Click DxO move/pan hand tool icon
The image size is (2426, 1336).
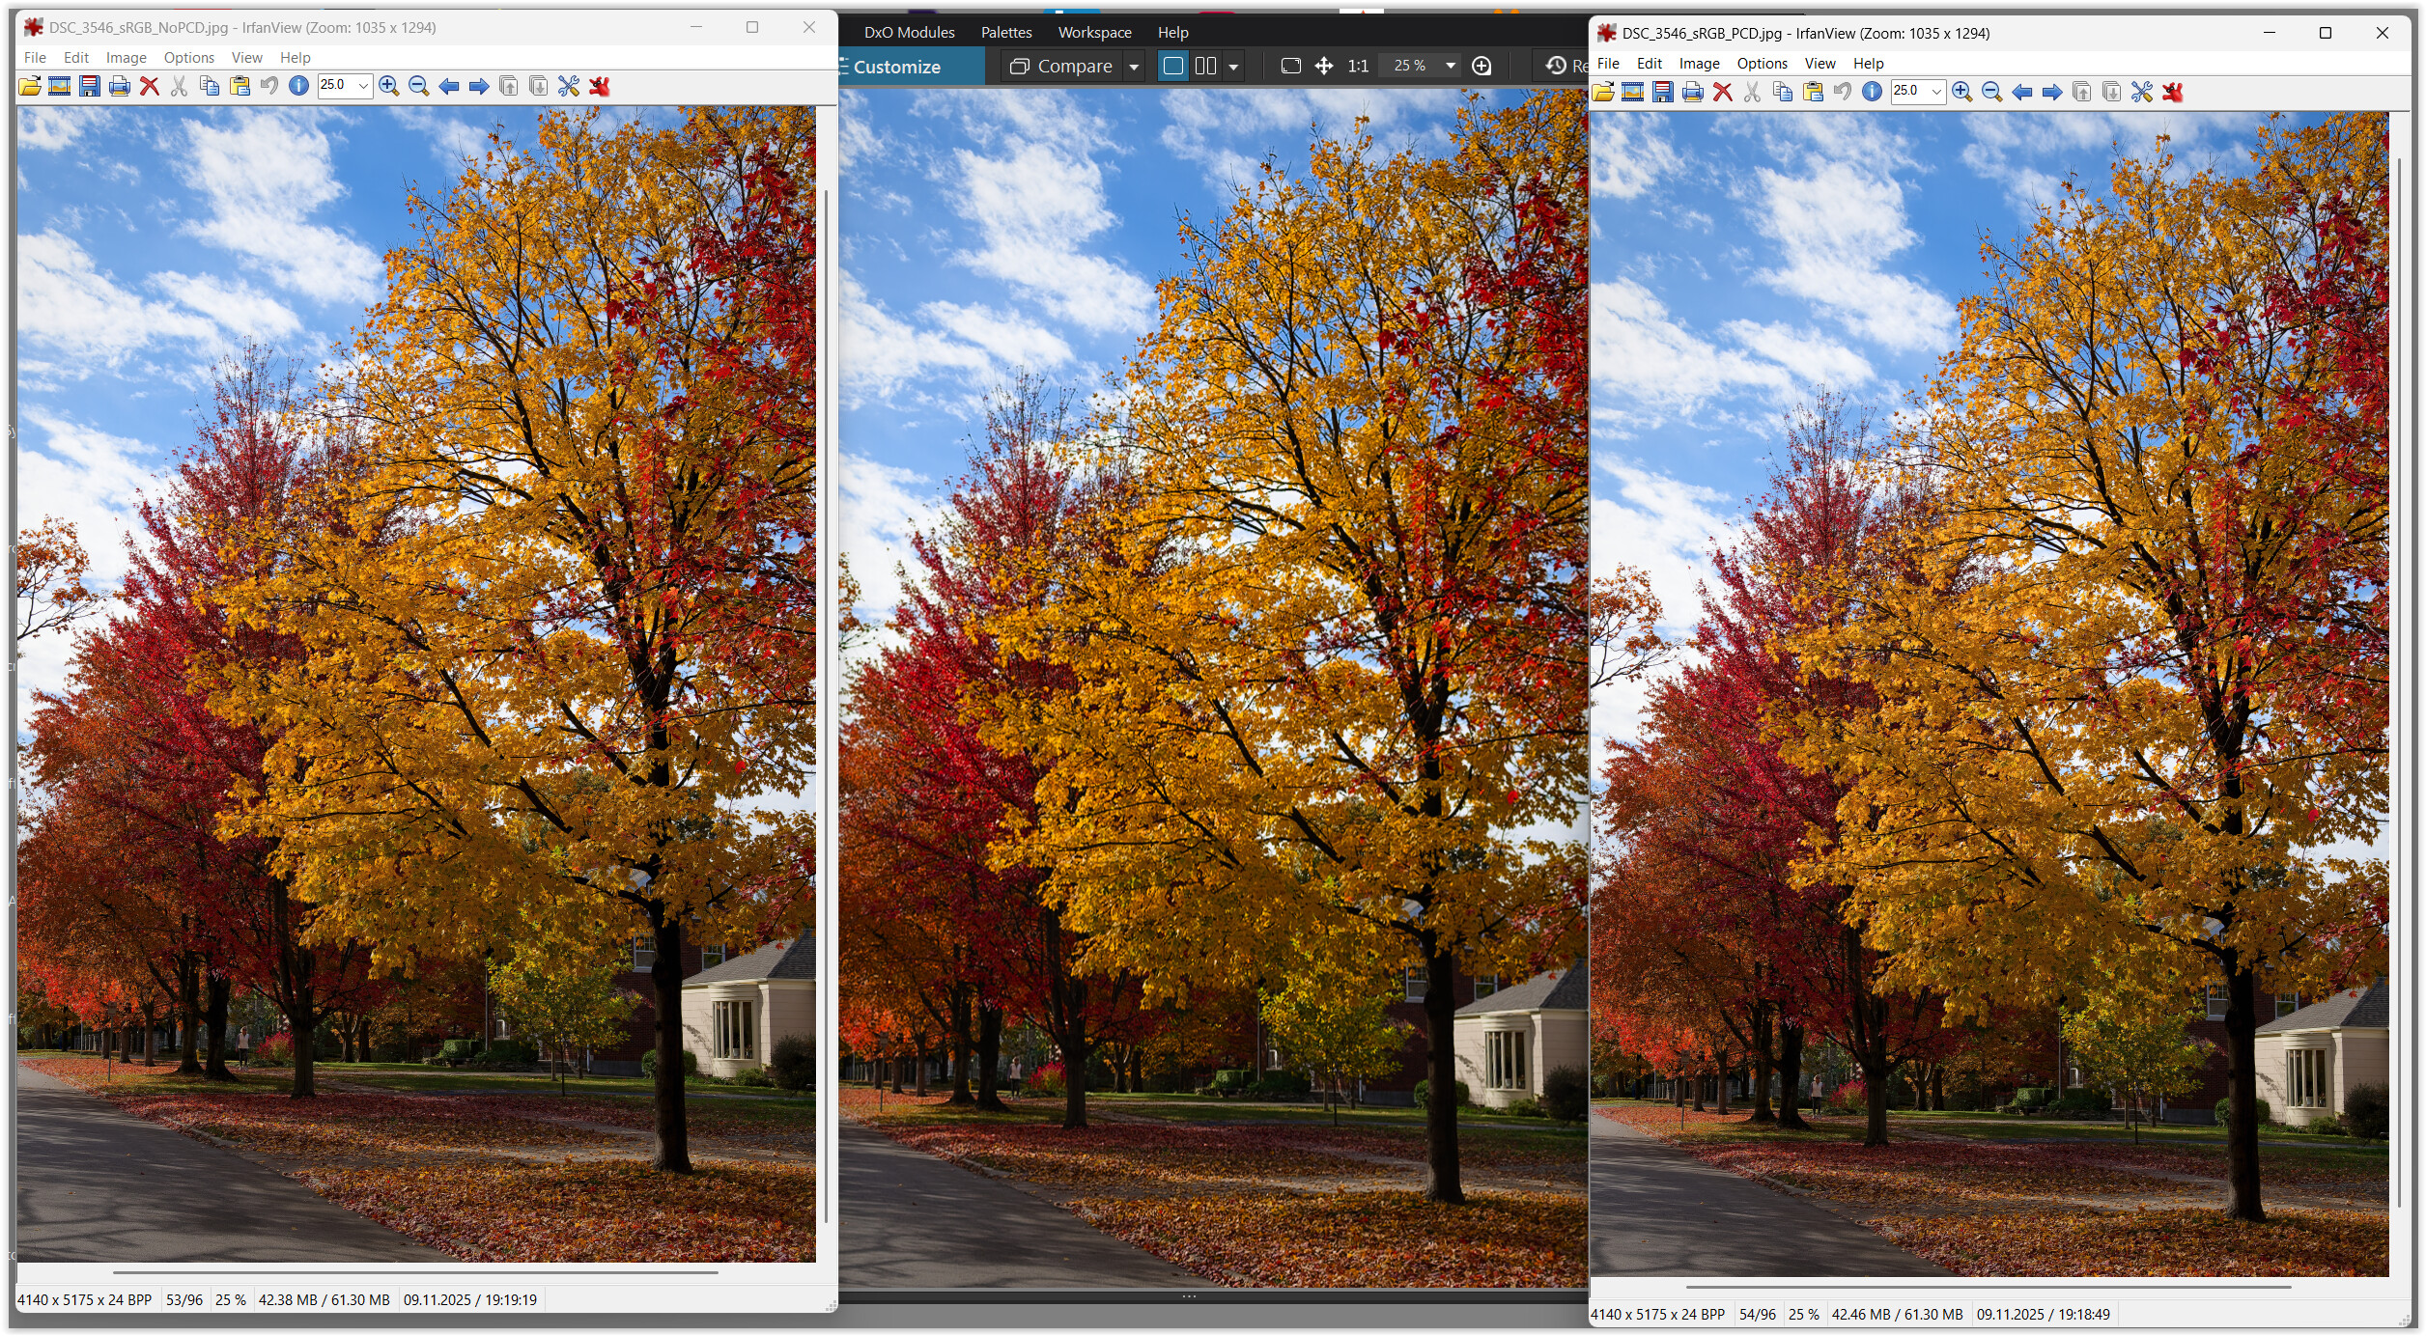1324,67
